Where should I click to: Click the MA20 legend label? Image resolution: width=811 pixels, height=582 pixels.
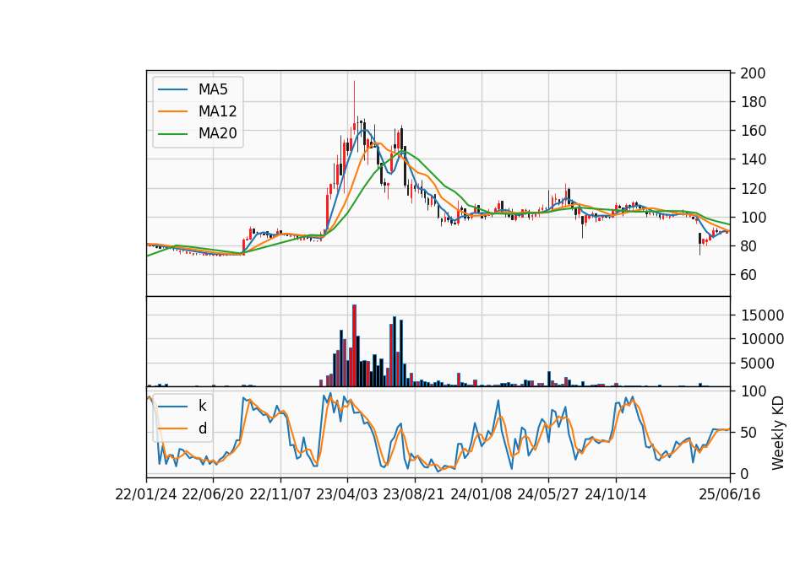pos(217,133)
